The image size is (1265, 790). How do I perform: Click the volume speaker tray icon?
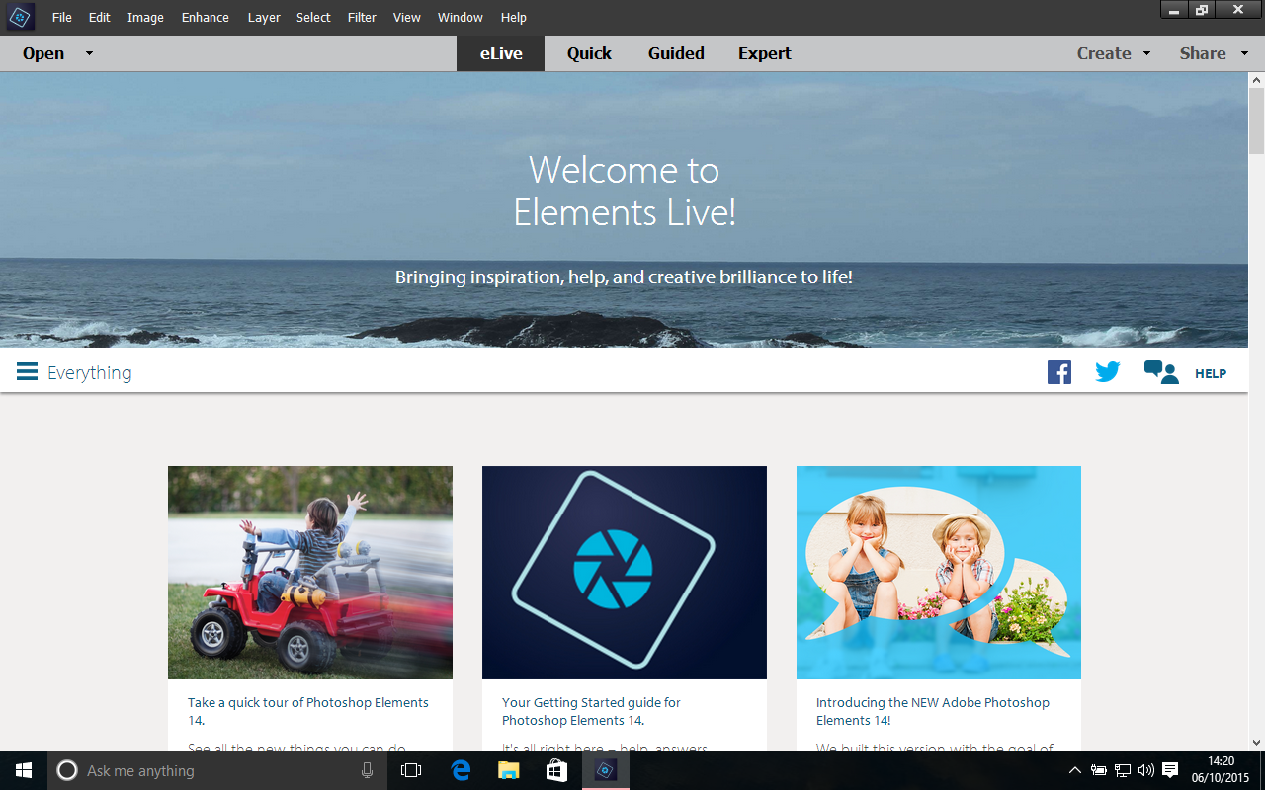tap(1146, 770)
